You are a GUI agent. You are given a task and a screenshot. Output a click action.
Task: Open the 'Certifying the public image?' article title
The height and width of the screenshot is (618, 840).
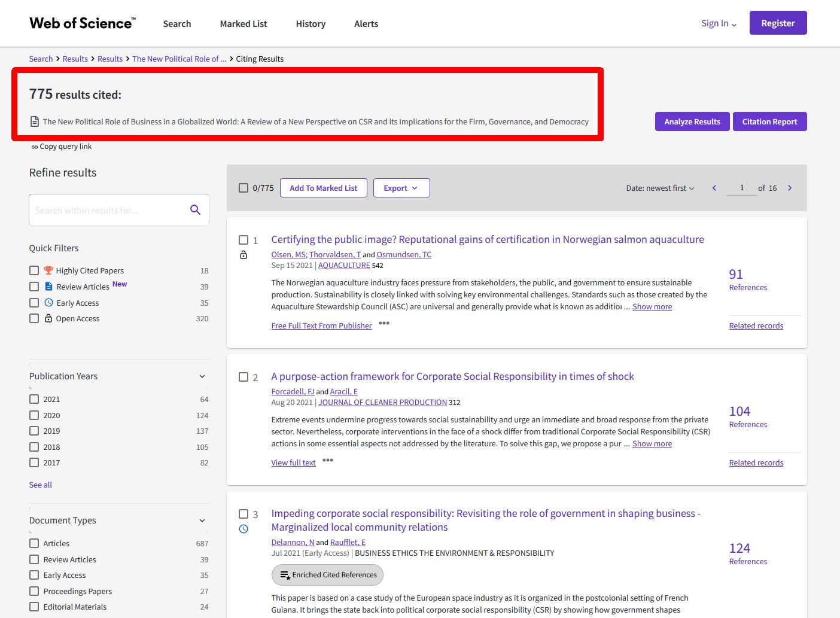(488, 239)
